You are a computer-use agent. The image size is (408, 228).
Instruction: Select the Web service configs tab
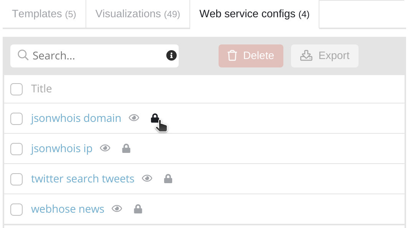(x=254, y=14)
